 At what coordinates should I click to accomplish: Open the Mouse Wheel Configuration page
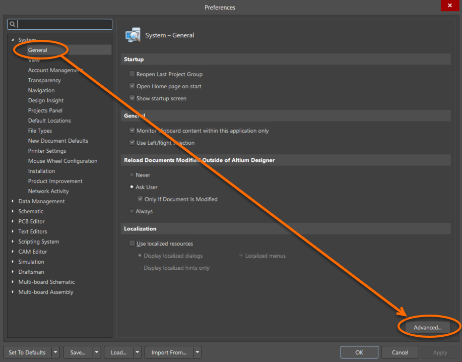pos(62,161)
